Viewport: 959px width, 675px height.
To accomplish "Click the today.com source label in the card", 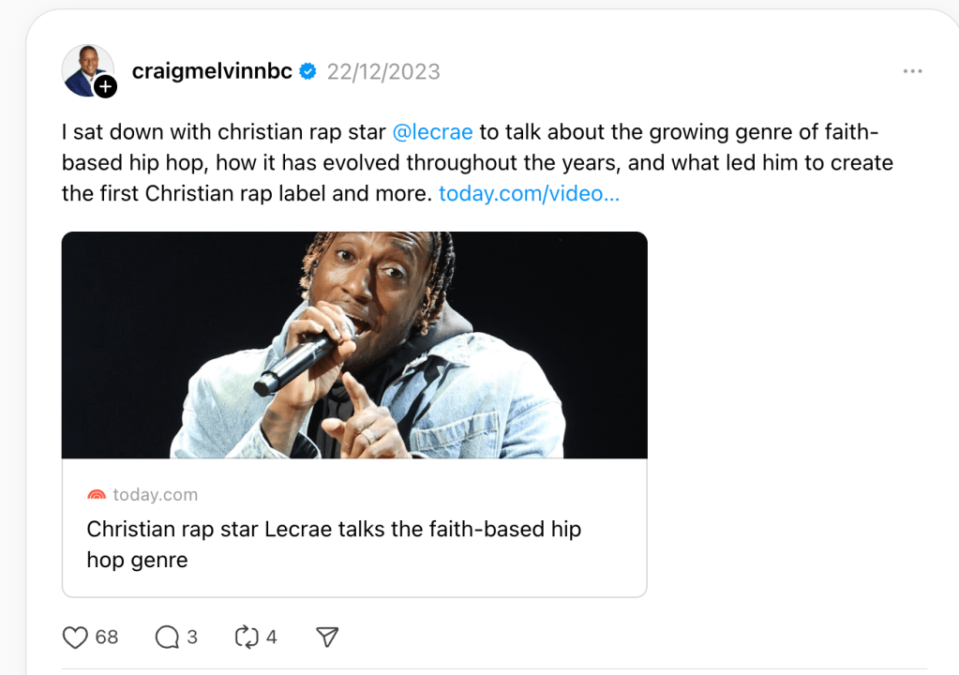I will click(156, 495).
